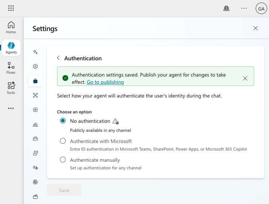Viewport: 269px width, 204px height.
Task: Open the Generative AI sparkle settings icon
Action: tap(35, 52)
